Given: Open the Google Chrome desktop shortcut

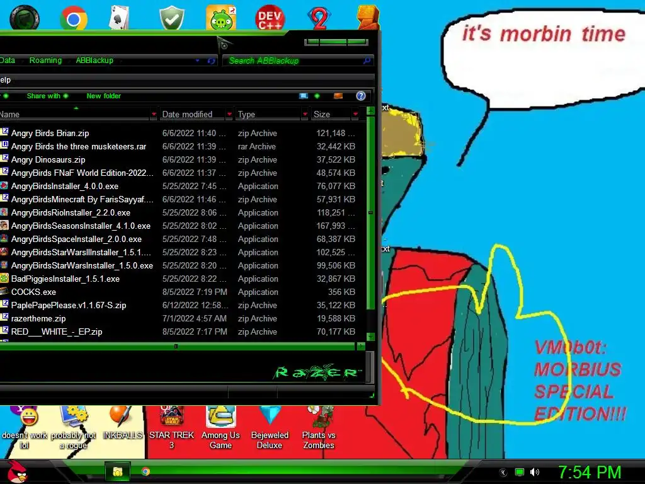Looking at the screenshot, I should point(73,18).
